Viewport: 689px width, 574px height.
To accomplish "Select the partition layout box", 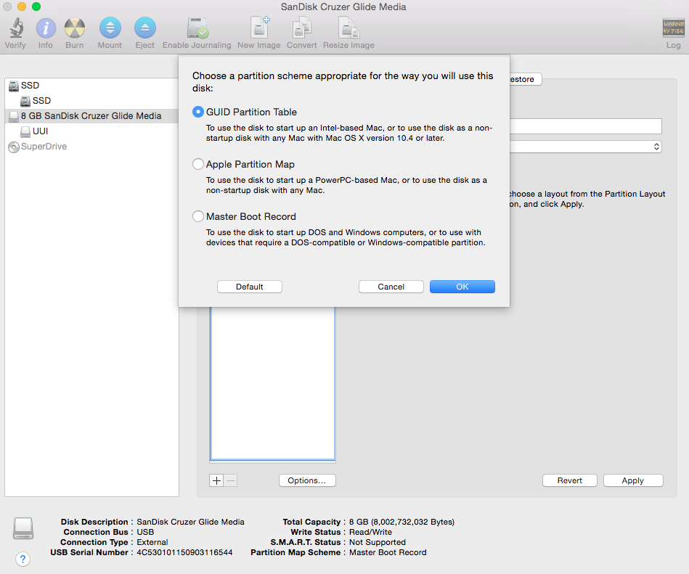I will tap(273, 383).
